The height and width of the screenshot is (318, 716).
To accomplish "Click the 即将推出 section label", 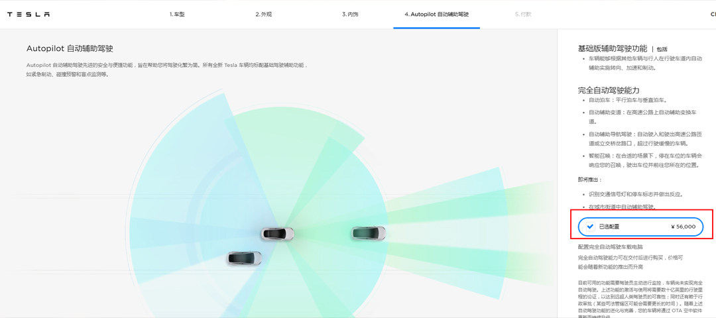I will click(x=589, y=179).
